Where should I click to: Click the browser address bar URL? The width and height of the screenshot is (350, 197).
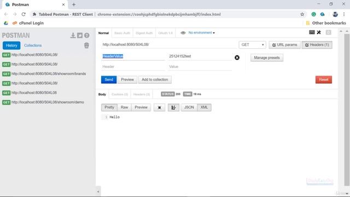(x=159, y=14)
